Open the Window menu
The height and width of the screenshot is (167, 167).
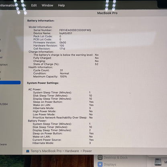click(47, 5)
